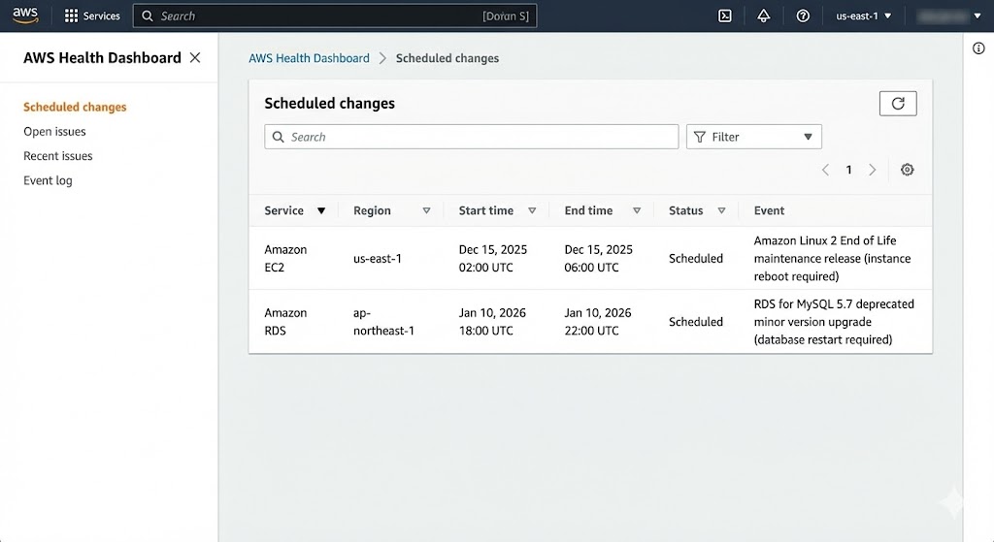Screen dimensions: 994x542
Task: Select page 1 in pagination
Action: pos(848,170)
